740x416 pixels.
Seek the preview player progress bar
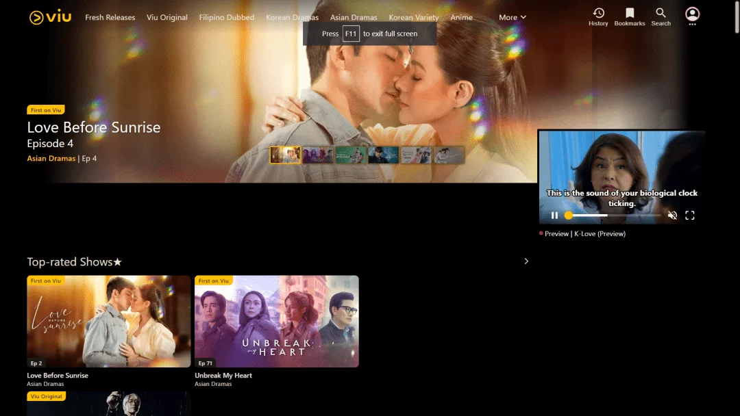click(613, 216)
